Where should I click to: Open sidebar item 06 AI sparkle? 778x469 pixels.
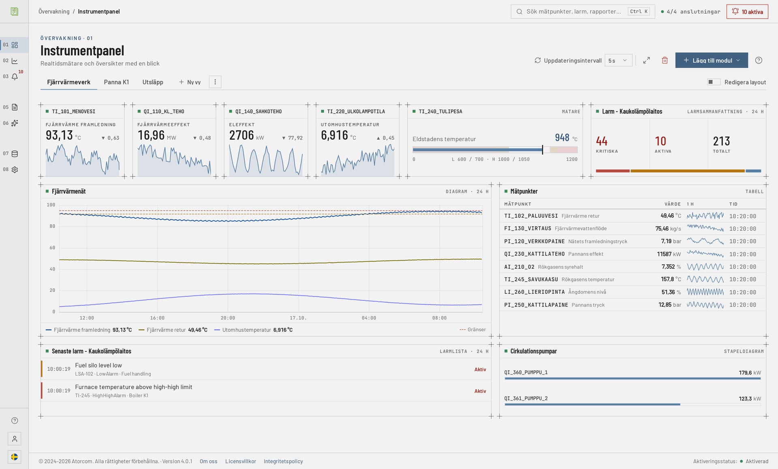pyautogui.click(x=15, y=123)
